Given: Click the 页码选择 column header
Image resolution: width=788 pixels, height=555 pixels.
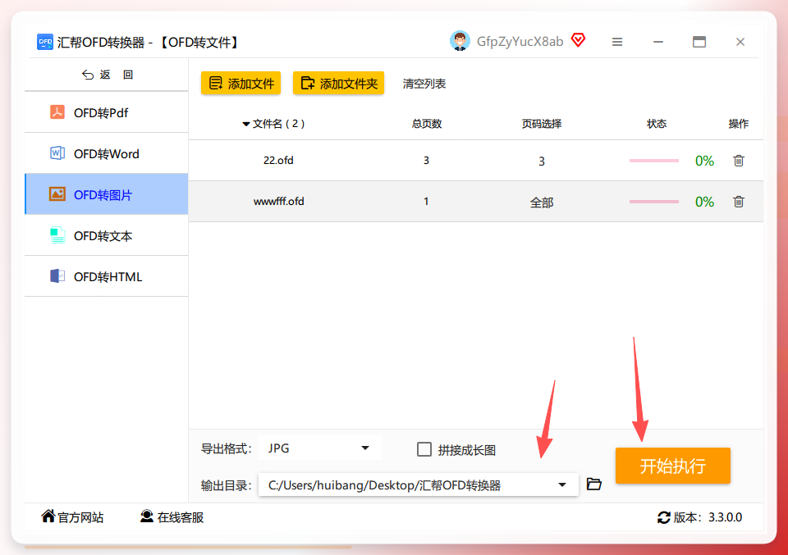Looking at the screenshot, I should 541,124.
